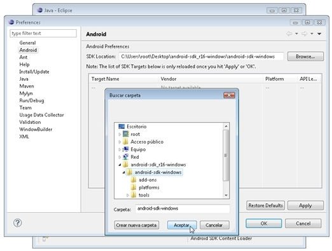Screen dimensions: 332x251
Task: Select Install/Update preferences category
Action: pyautogui.click(x=34, y=72)
